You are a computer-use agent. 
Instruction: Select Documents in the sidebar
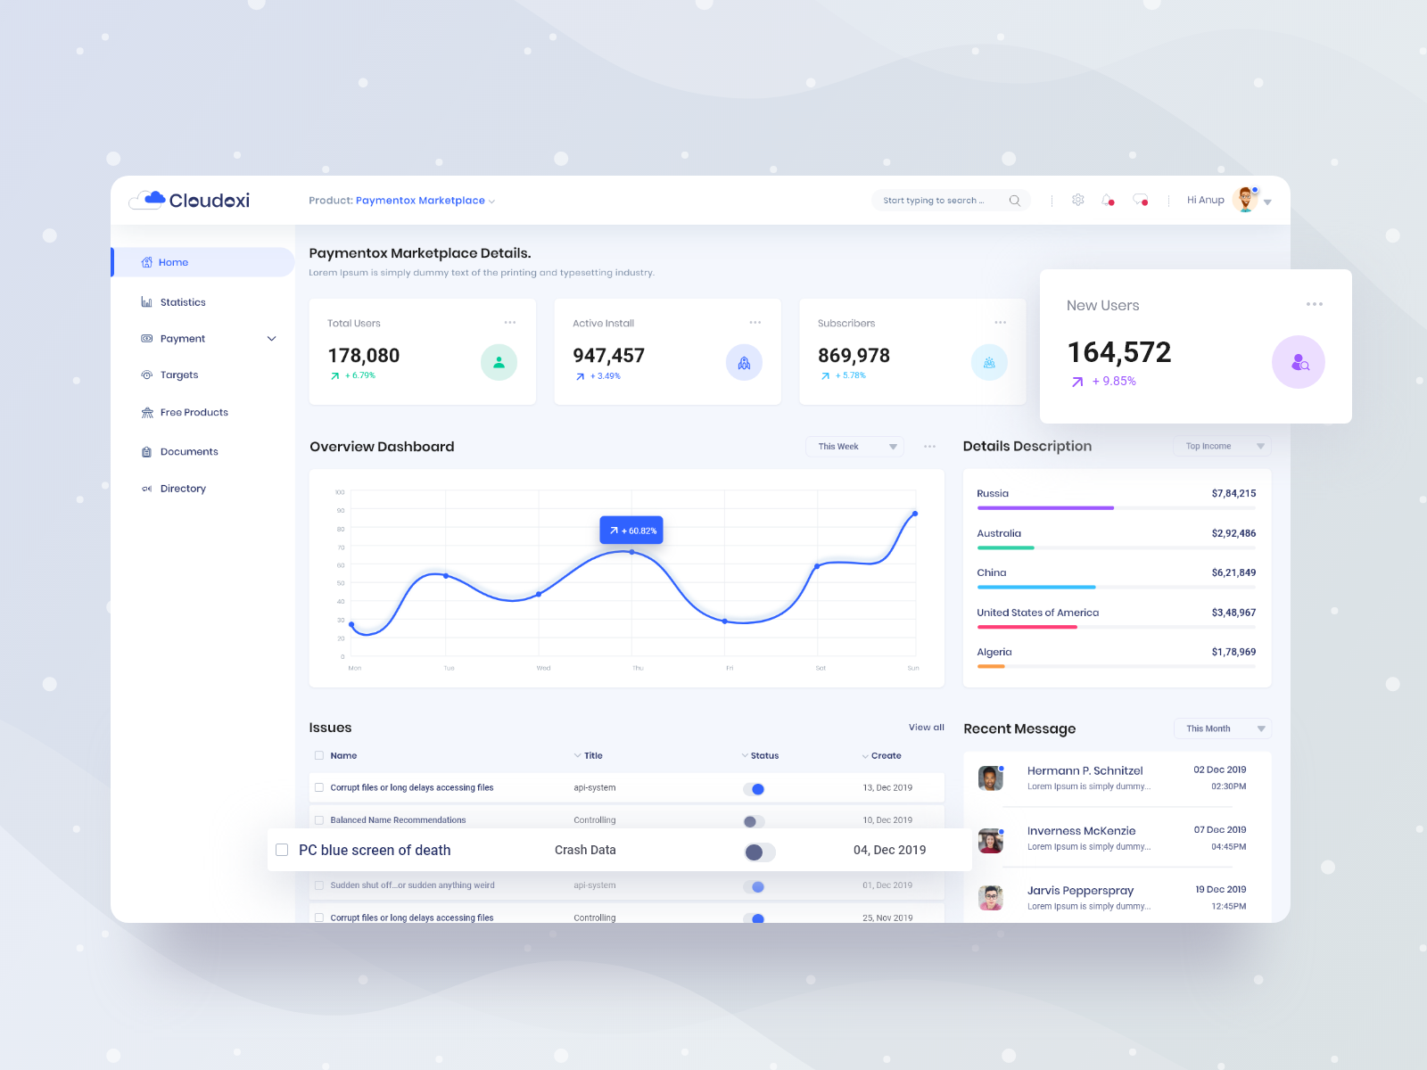click(x=189, y=452)
